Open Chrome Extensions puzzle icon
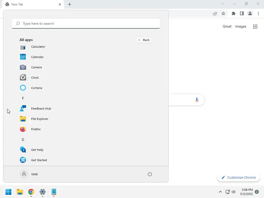264x198 pixels. coord(234,13)
